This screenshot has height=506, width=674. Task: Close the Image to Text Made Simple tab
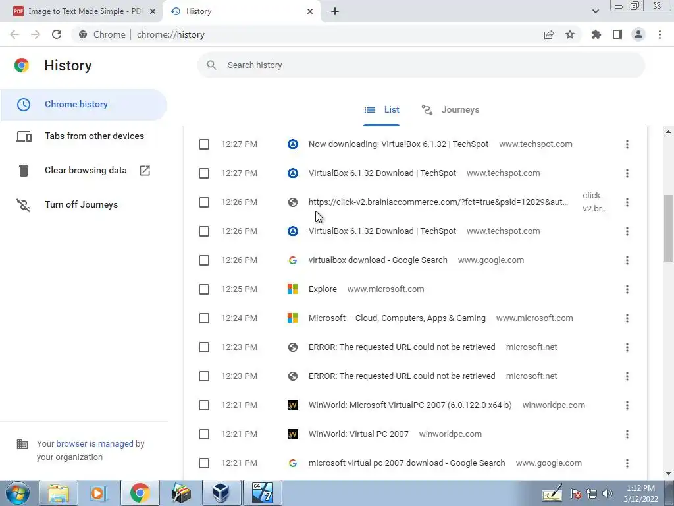pos(153,11)
